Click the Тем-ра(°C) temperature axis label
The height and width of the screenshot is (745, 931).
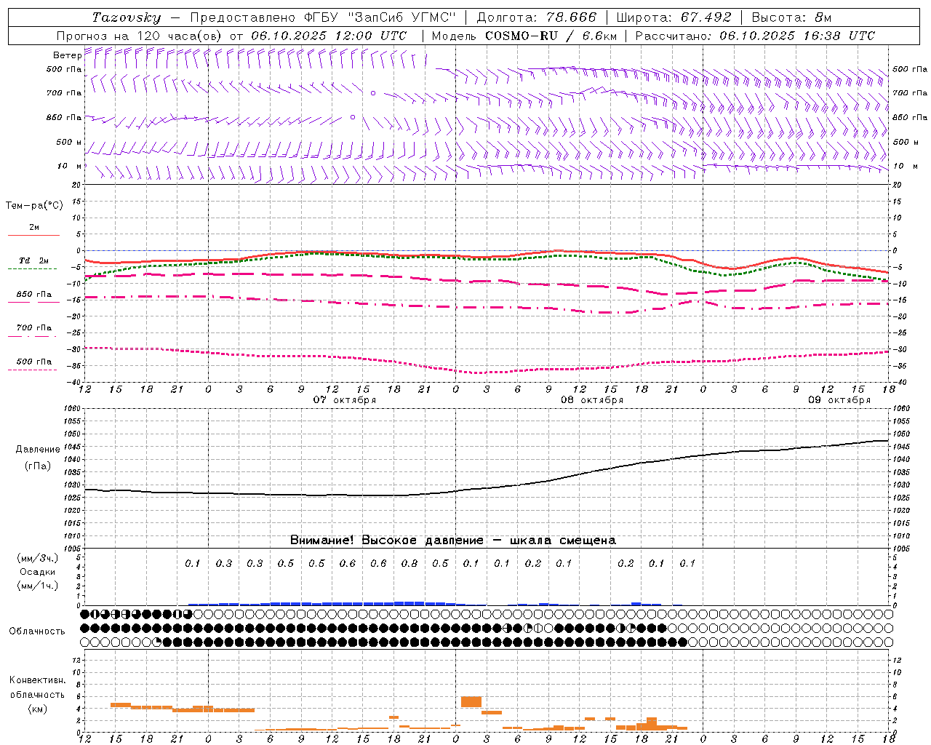[34, 206]
